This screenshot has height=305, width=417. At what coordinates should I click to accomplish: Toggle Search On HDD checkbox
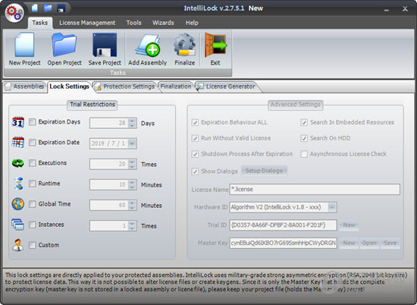coord(304,138)
